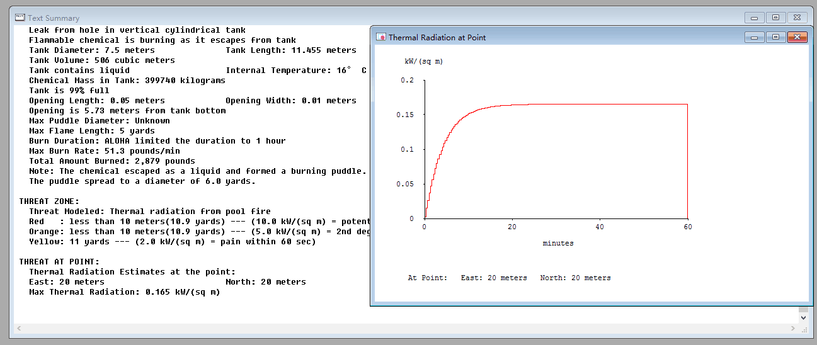Click the Yellow: 11 yards threat zone line
817x345 pixels.
point(173,242)
